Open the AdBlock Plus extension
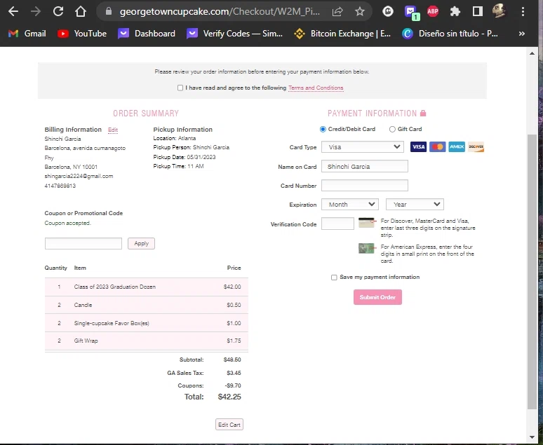Viewport: 543px width, 445px height. [433, 11]
